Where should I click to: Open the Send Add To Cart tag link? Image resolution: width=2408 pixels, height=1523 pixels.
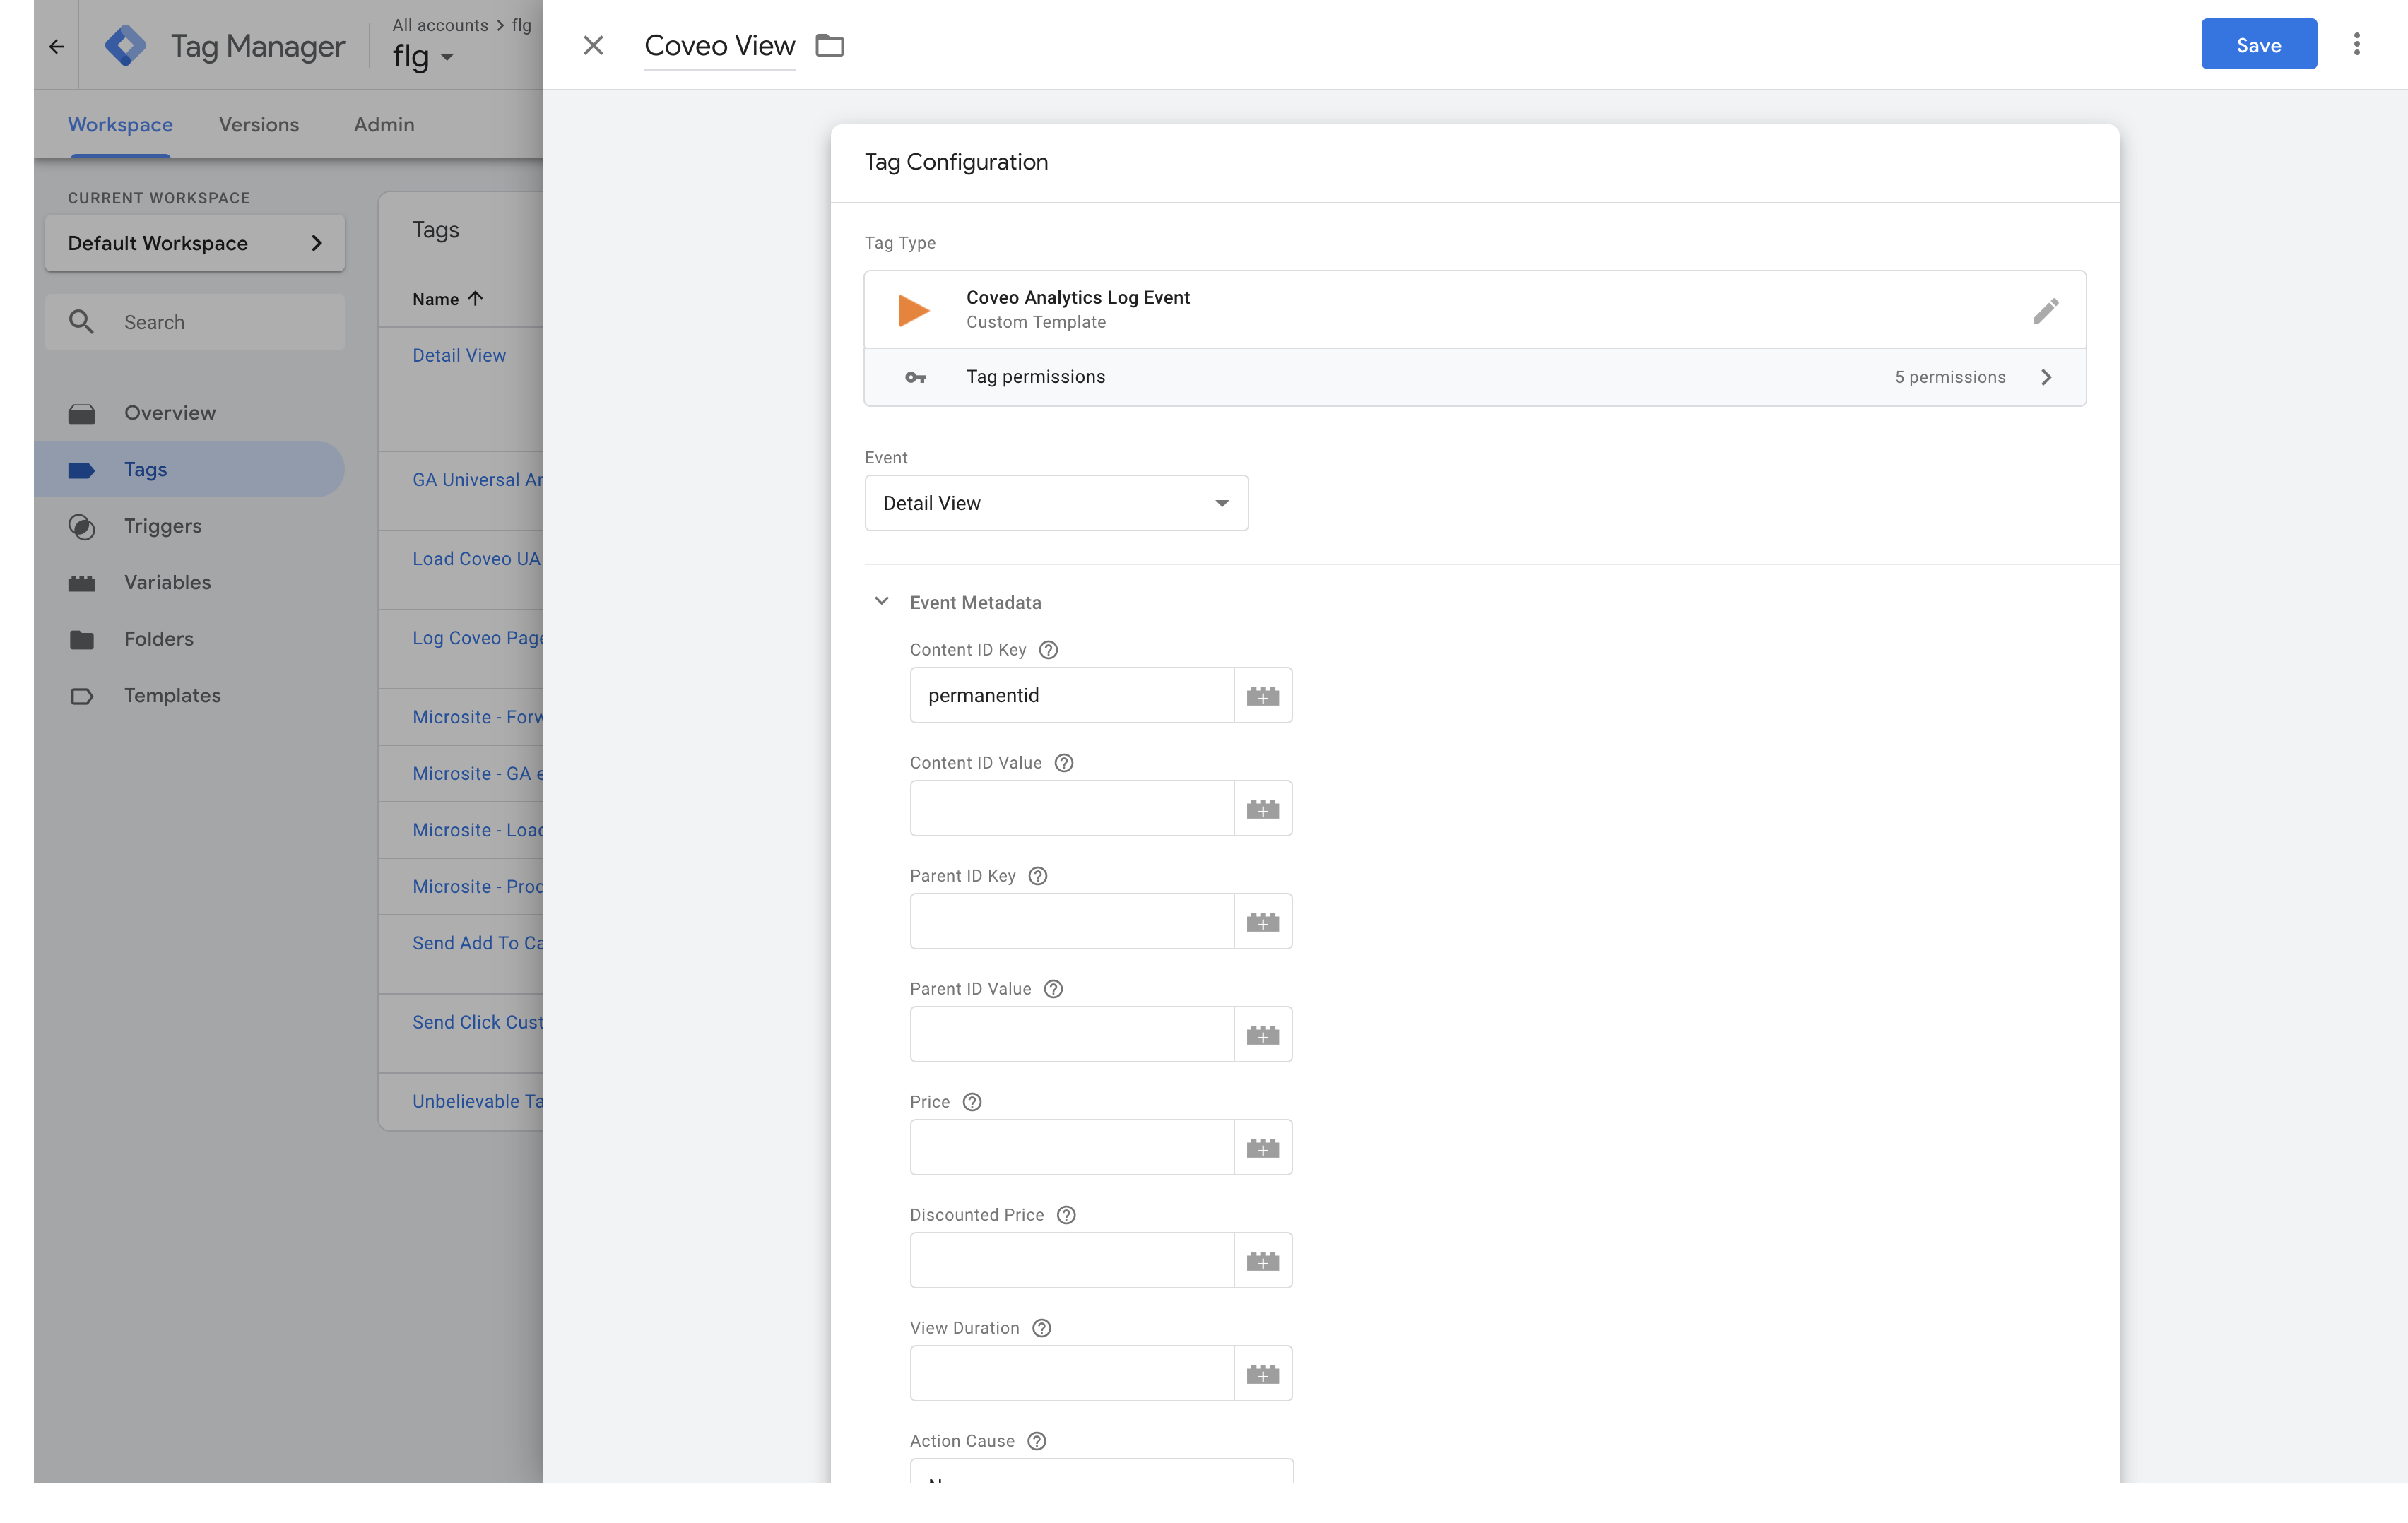(x=477, y=943)
